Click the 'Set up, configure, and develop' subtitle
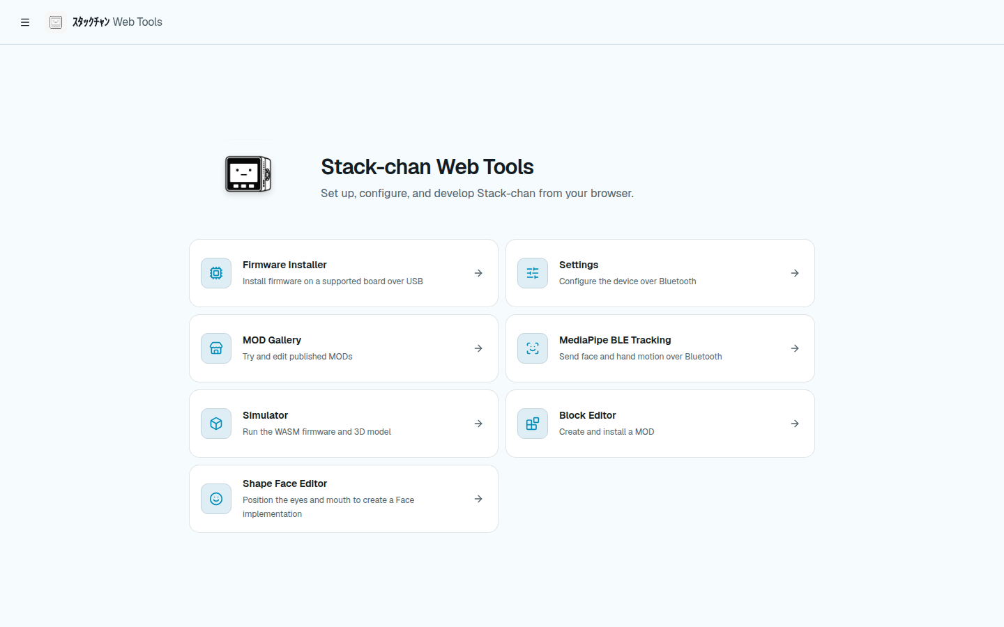1004x627 pixels. [x=477, y=194]
